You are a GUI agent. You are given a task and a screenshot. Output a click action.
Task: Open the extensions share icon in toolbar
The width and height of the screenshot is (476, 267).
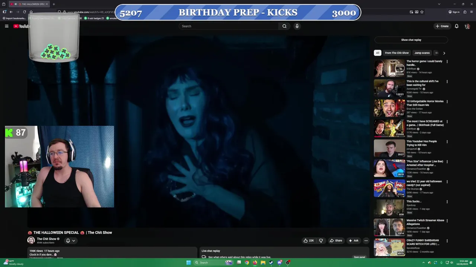click(x=465, y=12)
